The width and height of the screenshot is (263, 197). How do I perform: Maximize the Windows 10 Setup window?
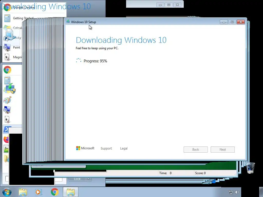pyautogui.click(x=232, y=22)
